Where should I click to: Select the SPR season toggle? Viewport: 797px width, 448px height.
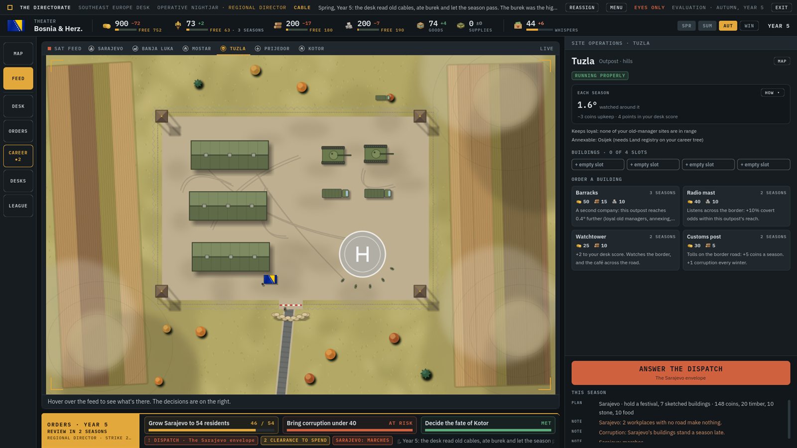[686, 26]
